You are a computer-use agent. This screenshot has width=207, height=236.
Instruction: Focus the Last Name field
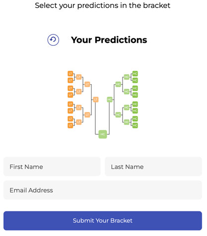[x=153, y=166]
